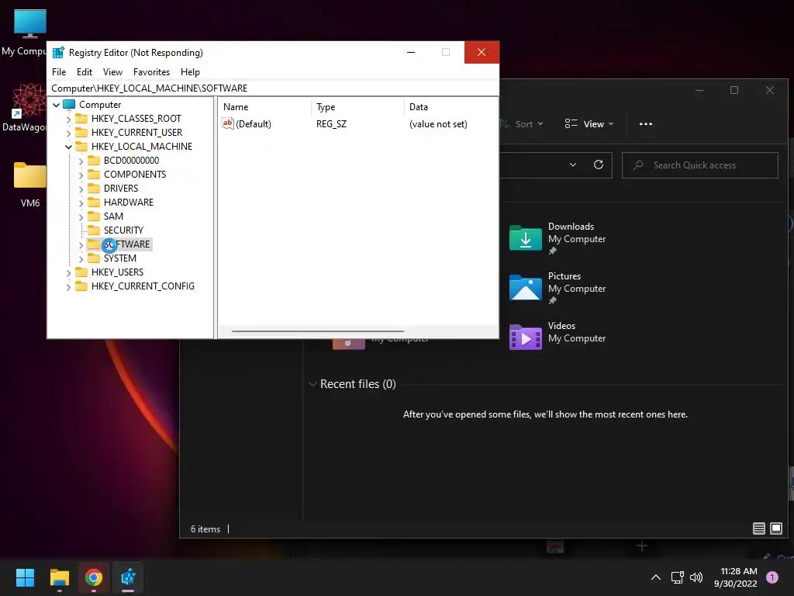Open the View menu in Registry Editor
This screenshot has height=596, width=794.
[x=112, y=72]
